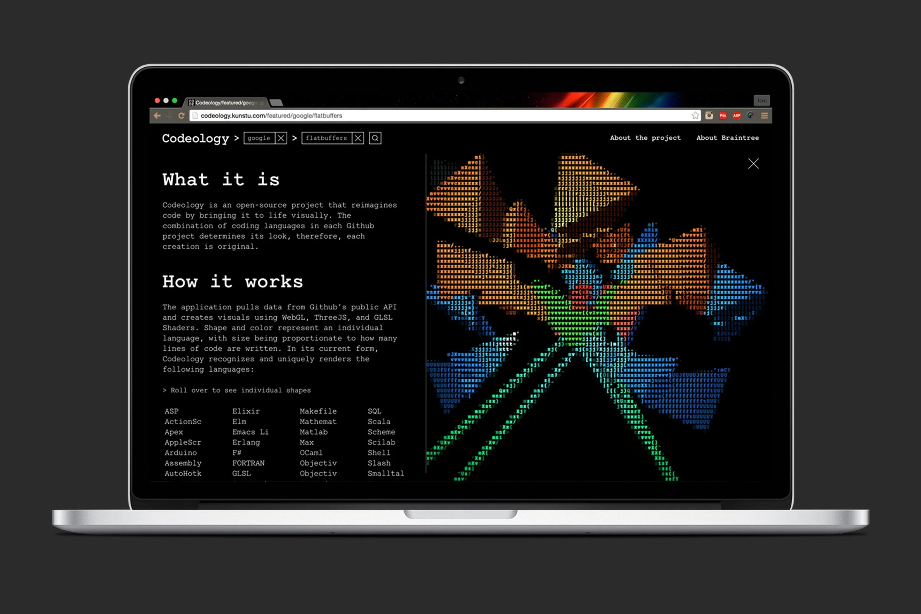921x614 pixels.
Task: Reload the page with refresh icon
Action: (181, 116)
